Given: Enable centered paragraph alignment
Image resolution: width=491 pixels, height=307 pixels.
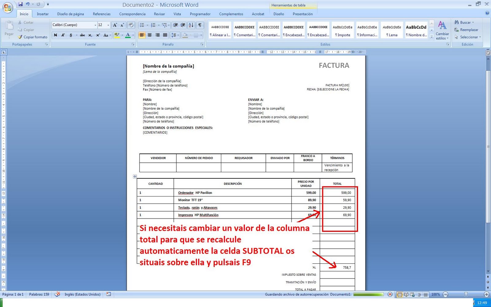Looking at the screenshot, I should click(150, 35).
